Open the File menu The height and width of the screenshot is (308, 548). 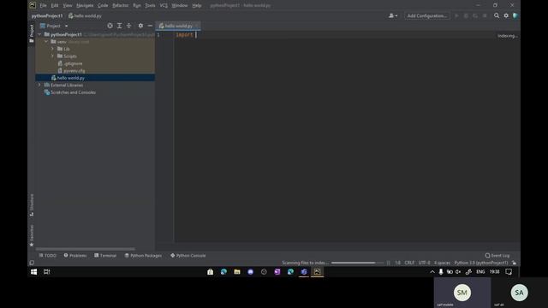[x=43, y=5]
